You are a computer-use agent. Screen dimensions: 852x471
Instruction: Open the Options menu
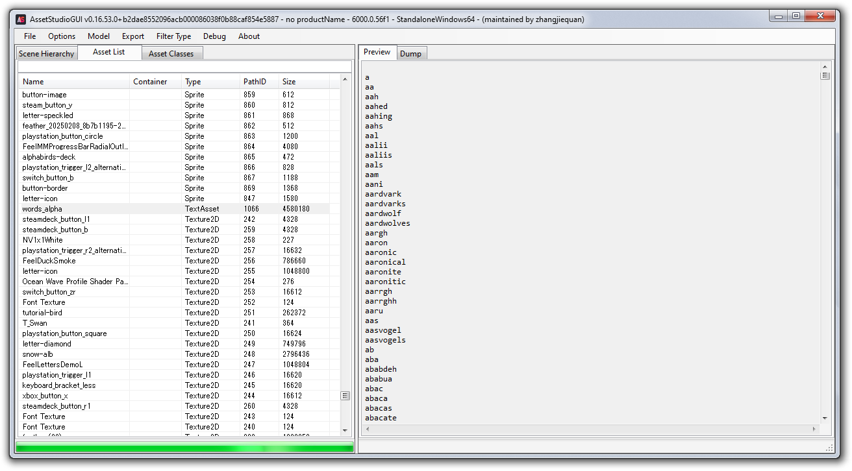tap(62, 36)
